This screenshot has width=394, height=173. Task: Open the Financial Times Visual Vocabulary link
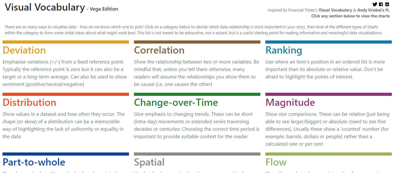click(335, 10)
